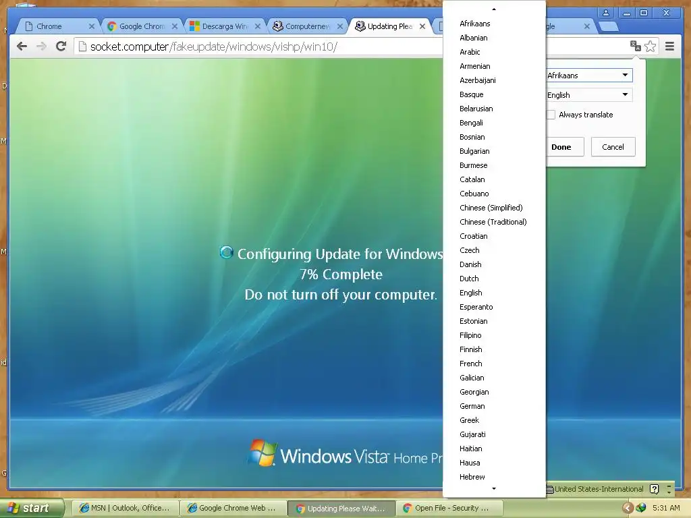Select Burmese from the language list
This screenshot has height=518, width=691.
coord(494,165)
